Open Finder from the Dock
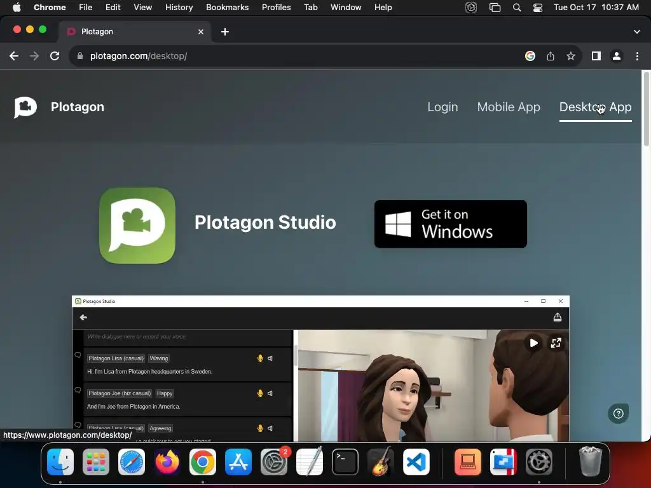Image resolution: width=651 pixels, height=488 pixels. coord(60,462)
